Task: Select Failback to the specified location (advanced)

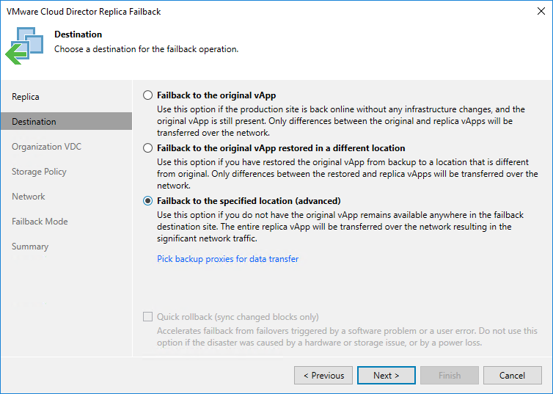Action: pos(147,201)
